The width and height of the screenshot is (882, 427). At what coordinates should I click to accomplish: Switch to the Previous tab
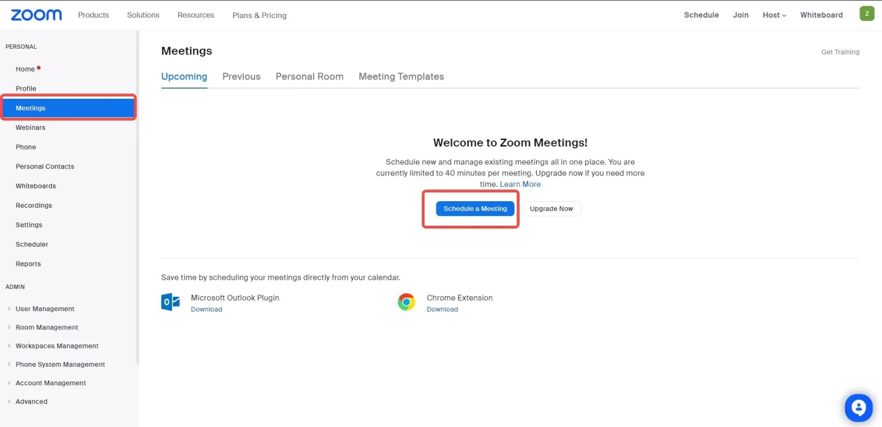(241, 76)
